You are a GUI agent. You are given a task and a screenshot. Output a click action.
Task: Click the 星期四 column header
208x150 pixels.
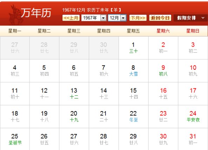coord(104,31)
